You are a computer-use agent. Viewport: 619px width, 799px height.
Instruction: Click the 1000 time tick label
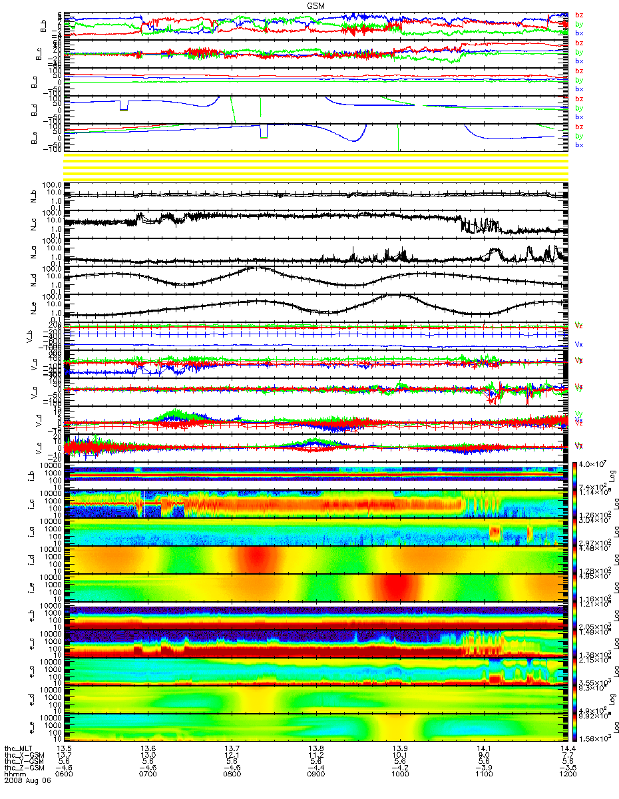click(x=399, y=773)
